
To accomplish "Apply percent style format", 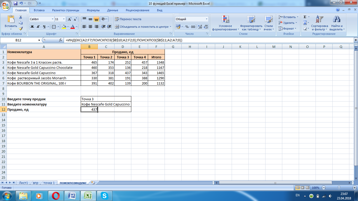I will [187, 27].
